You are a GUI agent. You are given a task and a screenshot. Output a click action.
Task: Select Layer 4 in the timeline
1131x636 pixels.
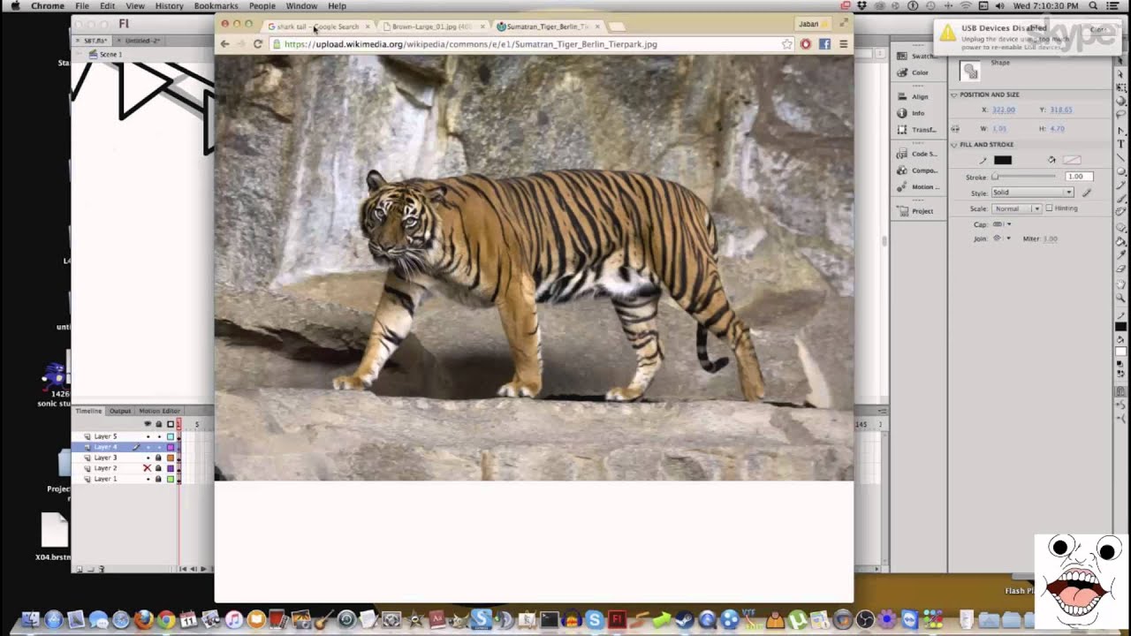click(105, 447)
